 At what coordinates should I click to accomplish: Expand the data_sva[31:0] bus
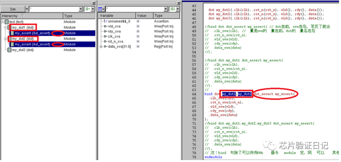tap(101, 47)
